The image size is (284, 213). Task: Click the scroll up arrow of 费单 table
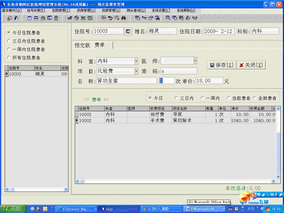point(278,109)
